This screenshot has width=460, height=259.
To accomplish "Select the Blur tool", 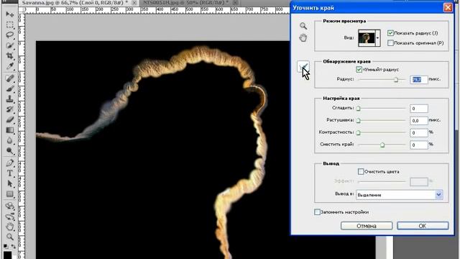I will [9, 141].
